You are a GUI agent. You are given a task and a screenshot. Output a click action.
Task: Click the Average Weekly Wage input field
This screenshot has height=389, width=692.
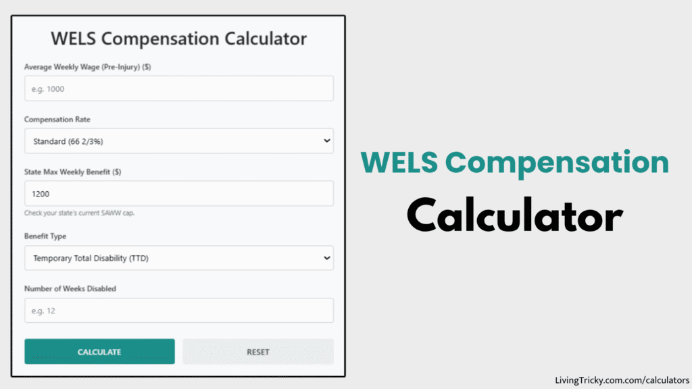178,88
